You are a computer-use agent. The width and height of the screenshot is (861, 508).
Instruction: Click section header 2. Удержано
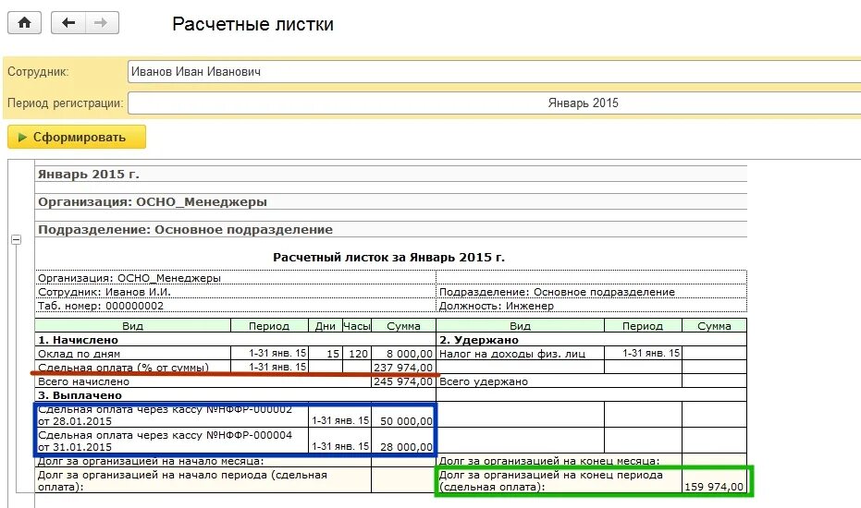(591, 340)
